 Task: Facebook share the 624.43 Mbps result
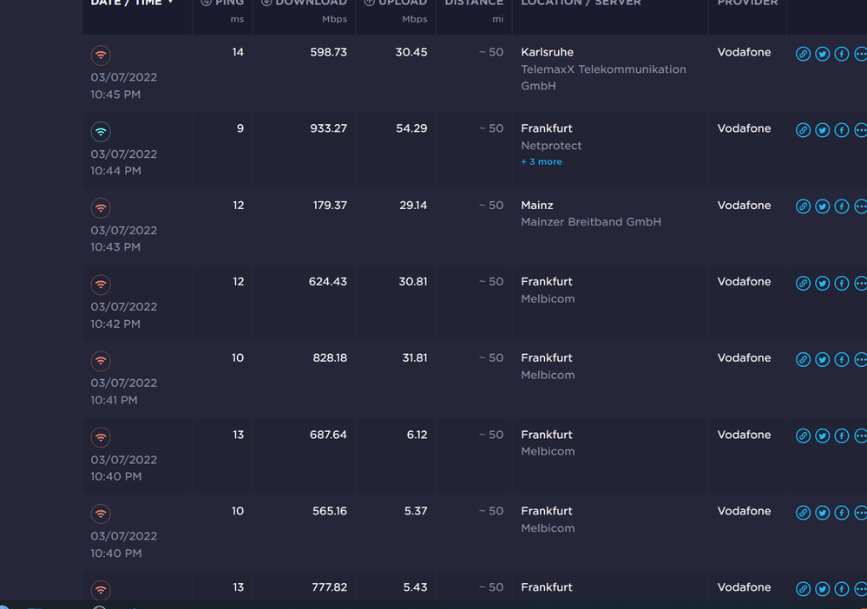click(x=842, y=283)
